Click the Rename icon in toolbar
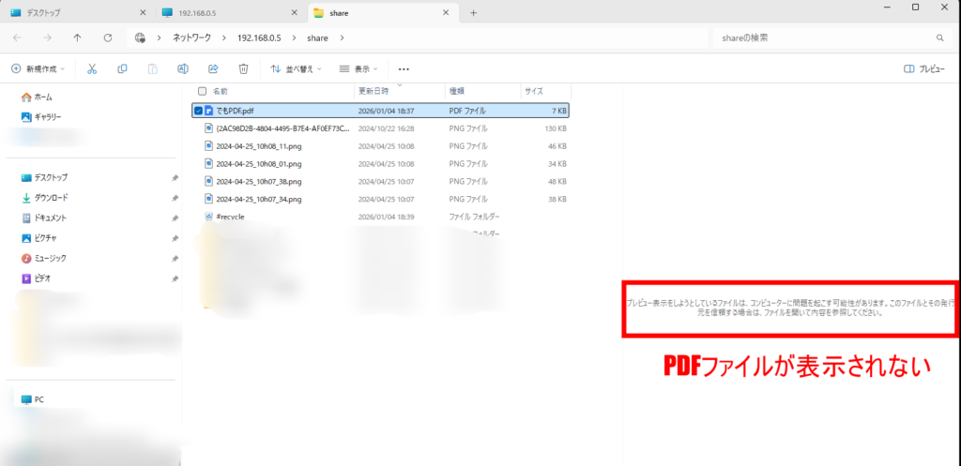 click(183, 69)
